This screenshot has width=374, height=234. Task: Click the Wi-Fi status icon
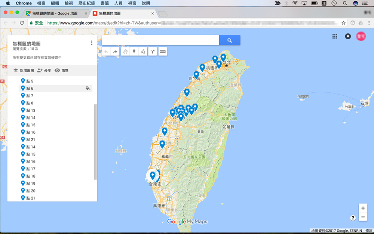(295, 3)
